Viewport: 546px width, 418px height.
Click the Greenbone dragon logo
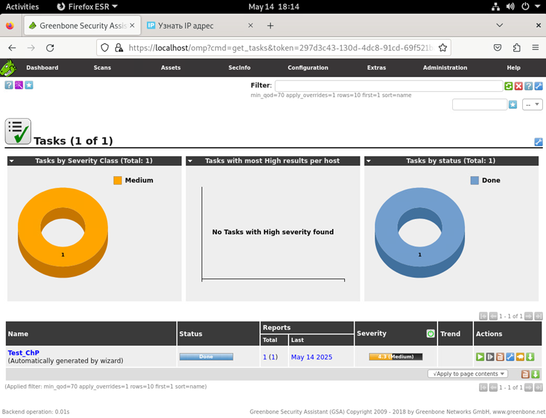[x=8, y=68]
